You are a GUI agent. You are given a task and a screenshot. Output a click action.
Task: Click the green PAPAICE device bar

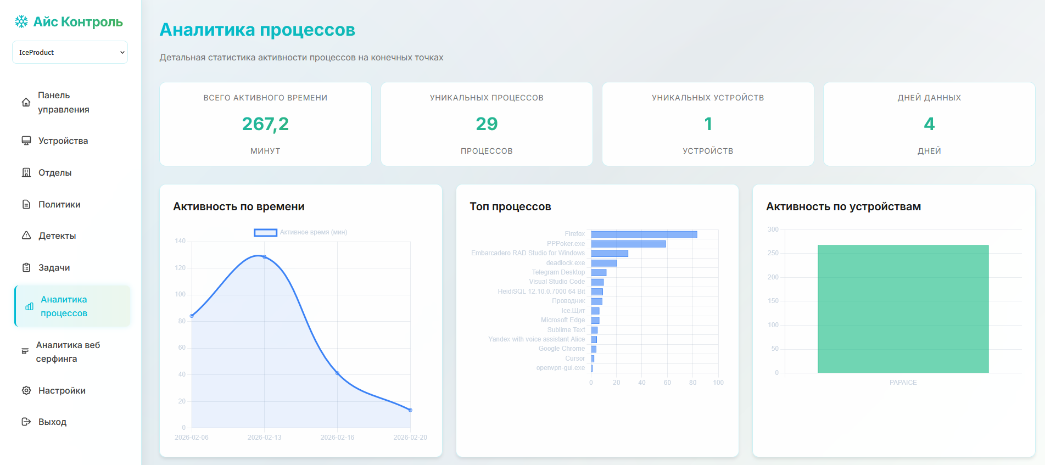point(903,309)
